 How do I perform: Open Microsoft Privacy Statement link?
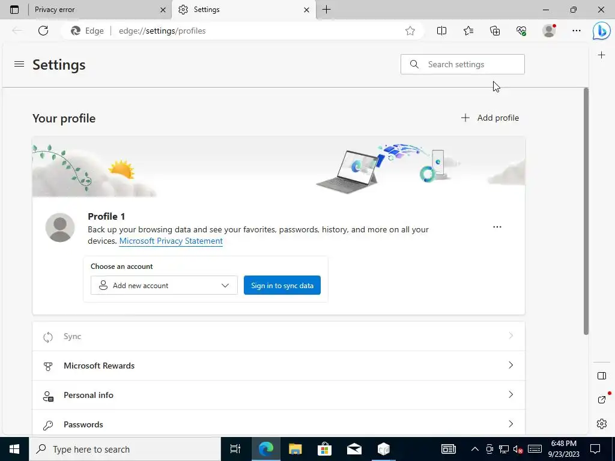pyautogui.click(x=171, y=241)
